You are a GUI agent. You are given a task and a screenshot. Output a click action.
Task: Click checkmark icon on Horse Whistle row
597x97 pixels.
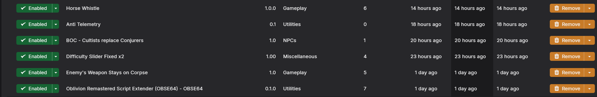tap(23, 8)
